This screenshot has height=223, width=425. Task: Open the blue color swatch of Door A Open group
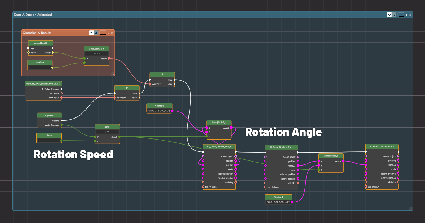(x=400, y=14)
